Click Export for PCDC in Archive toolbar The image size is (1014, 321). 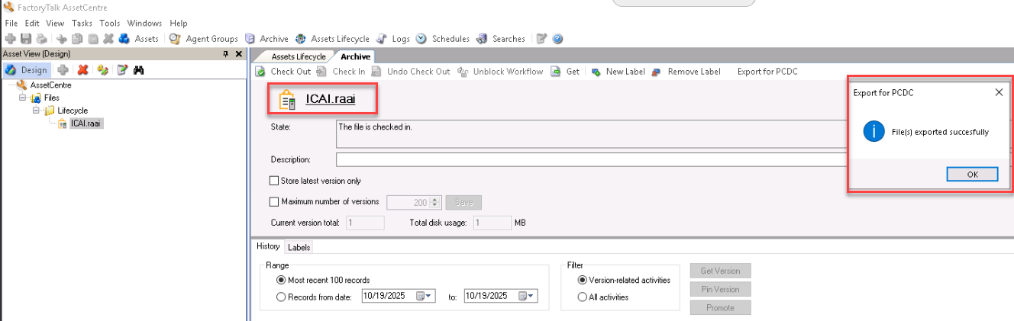click(767, 72)
